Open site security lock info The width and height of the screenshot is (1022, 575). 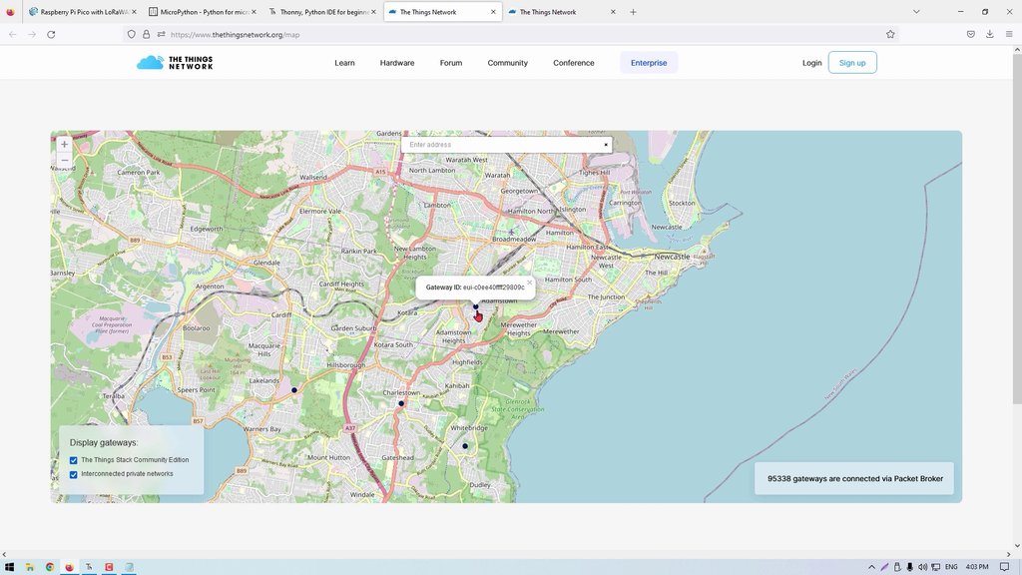pyautogui.click(x=146, y=35)
